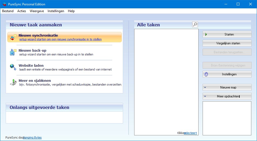Click the back-up setup wizard description text
The height and width of the screenshot is (141, 257).
[x=56, y=54]
